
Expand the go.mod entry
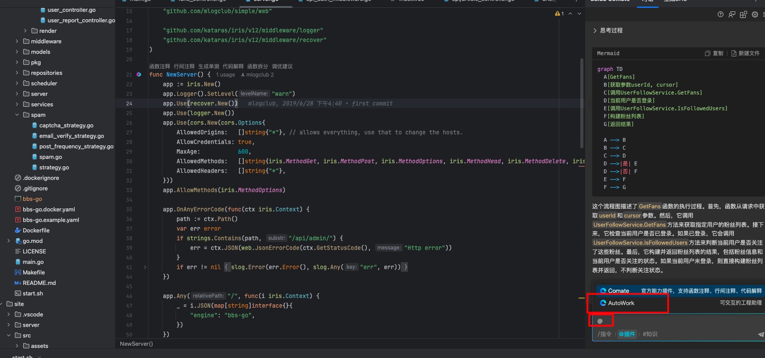pyautogui.click(x=9, y=241)
